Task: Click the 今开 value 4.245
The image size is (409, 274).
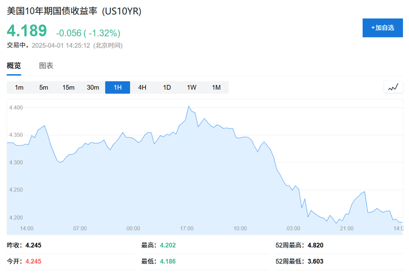Action: 34,261
